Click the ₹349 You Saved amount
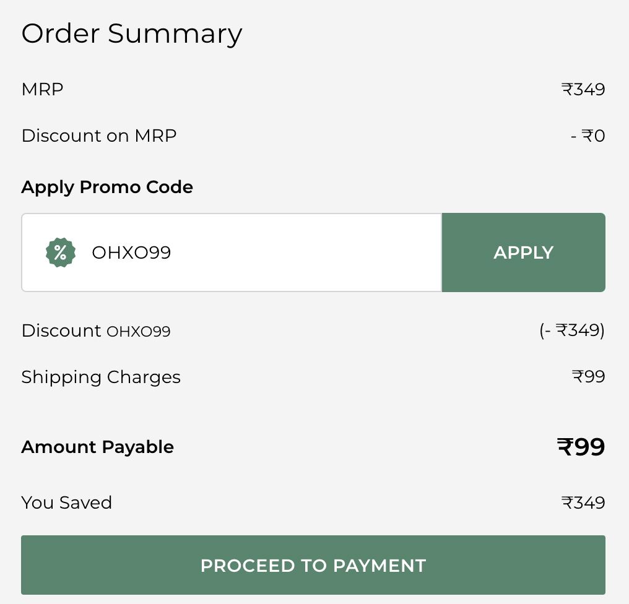The width and height of the screenshot is (629, 604). [583, 503]
